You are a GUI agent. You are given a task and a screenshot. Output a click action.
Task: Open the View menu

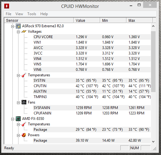pos(19,14)
